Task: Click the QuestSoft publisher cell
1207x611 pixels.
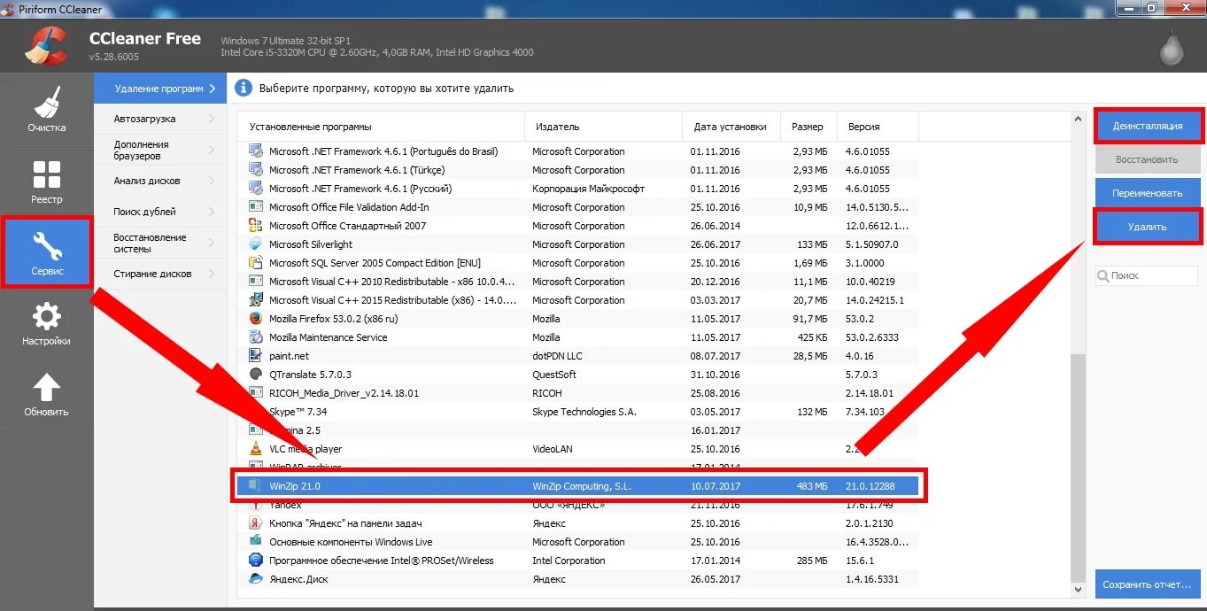Action: pos(554,375)
